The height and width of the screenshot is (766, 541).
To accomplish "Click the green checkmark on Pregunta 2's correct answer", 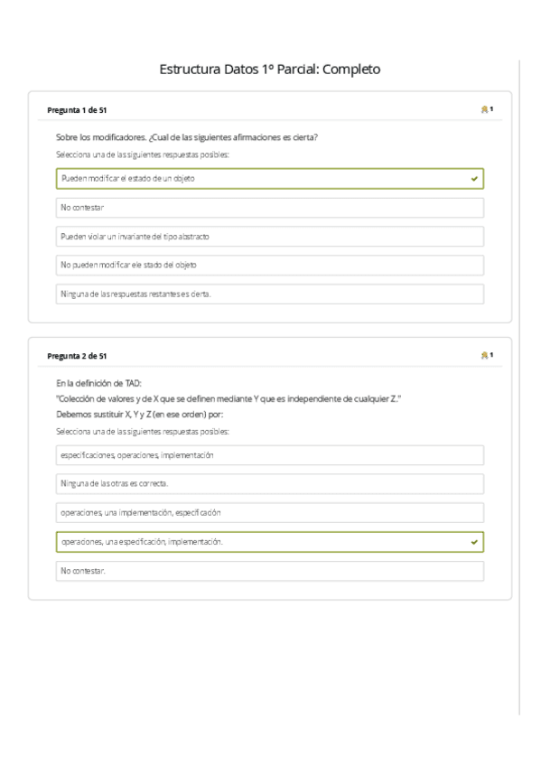I will tap(472, 541).
